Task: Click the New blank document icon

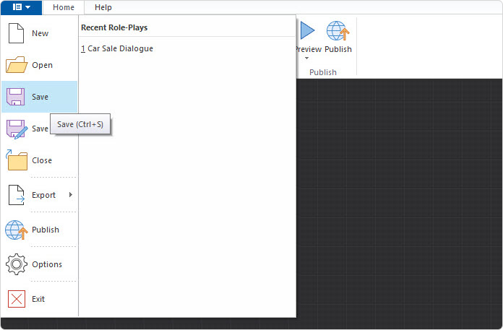Action: pyautogui.click(x=16, y=33)
